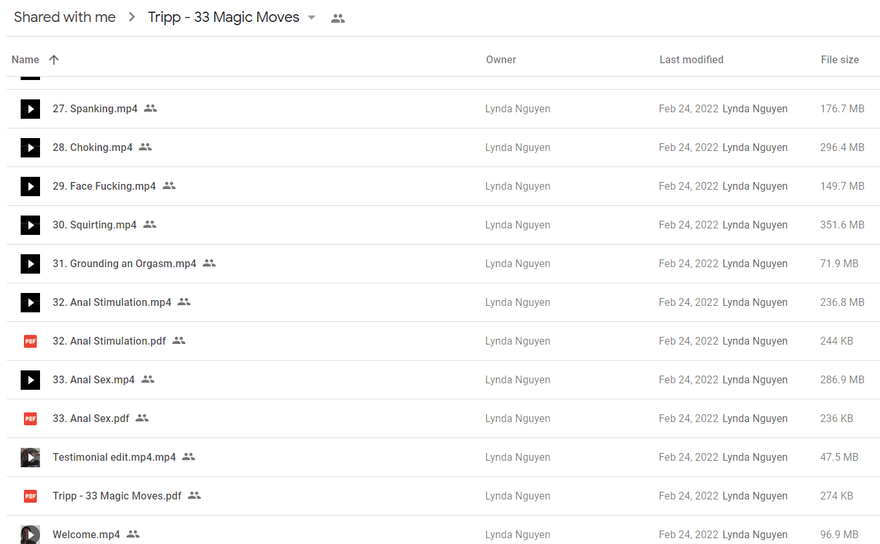Click the PDF icon for 33. Anal Sex.pdf
880x544 pixels.
coord(30,418)
